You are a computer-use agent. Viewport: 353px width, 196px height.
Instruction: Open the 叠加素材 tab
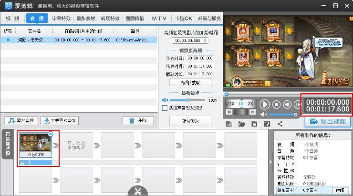(x=86, y=19)
